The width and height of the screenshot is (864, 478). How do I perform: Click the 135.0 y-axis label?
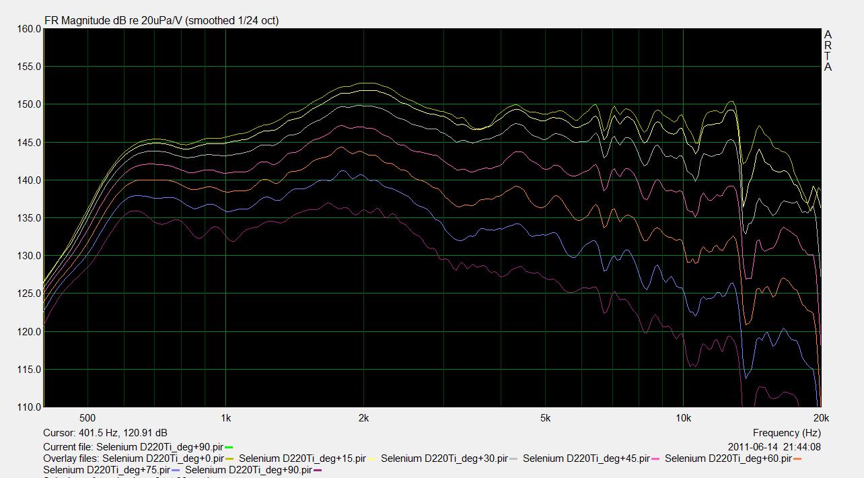[x=28, y=218]
